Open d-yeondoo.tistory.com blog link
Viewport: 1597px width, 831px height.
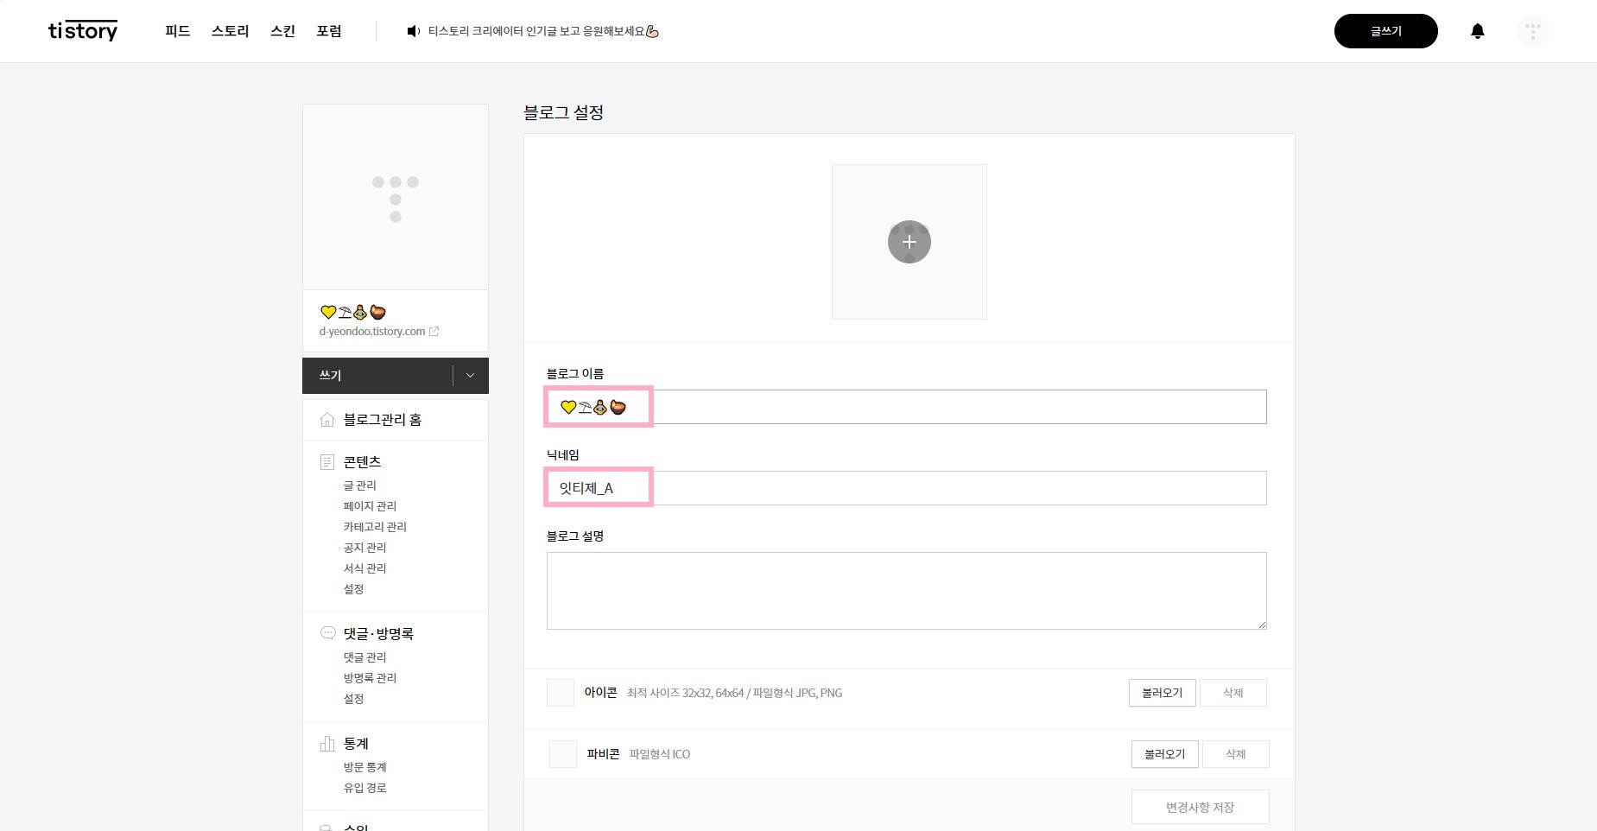(372, 332)
